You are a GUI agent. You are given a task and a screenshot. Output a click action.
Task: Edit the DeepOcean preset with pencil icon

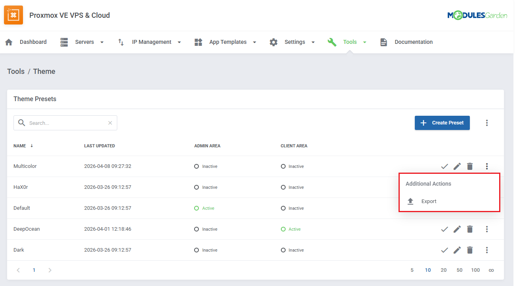tap(457, 229)
